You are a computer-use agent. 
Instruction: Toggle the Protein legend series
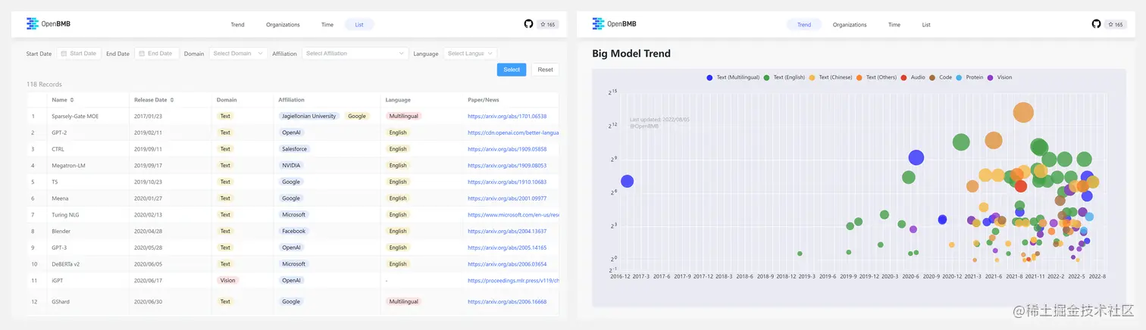(969, 77)
